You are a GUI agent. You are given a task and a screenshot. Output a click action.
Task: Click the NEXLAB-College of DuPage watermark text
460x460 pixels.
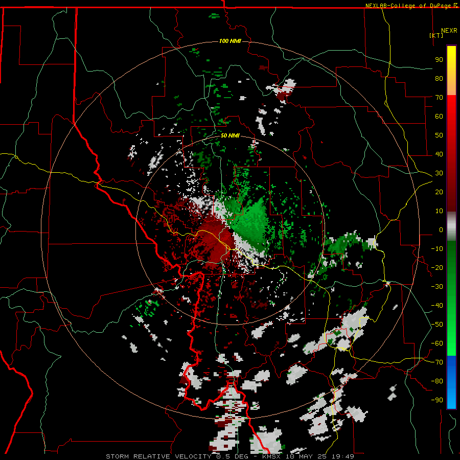(x=411, y=6)
